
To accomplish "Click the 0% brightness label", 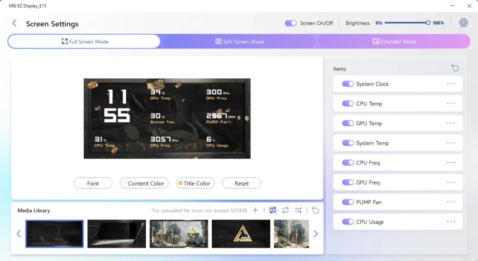I will click(x=379, y=23).
